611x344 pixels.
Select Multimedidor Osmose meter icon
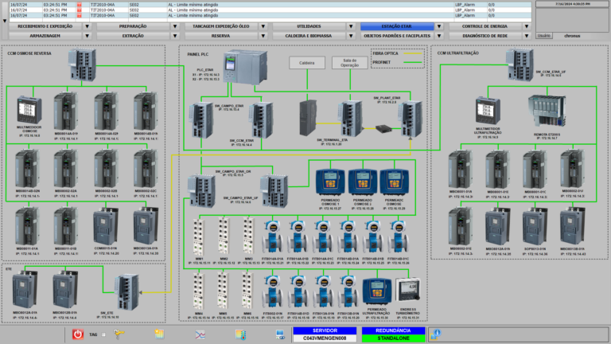pos(29,111)
